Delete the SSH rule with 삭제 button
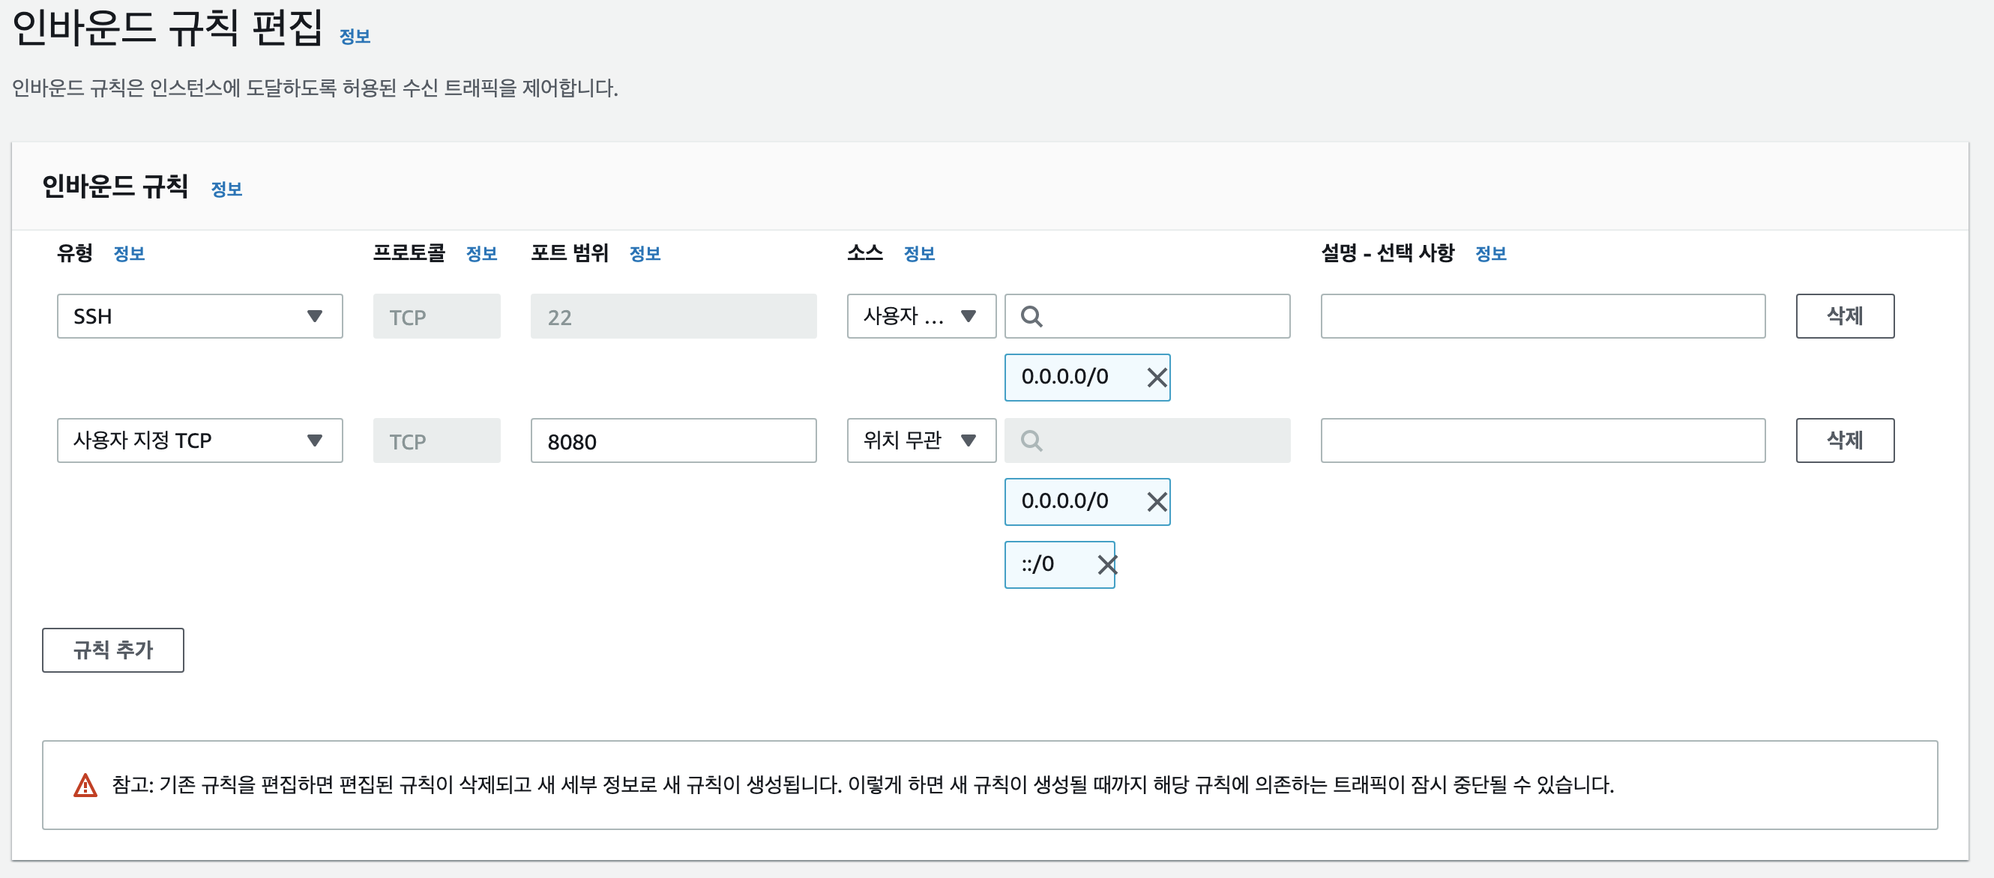 click(1844, 316)
